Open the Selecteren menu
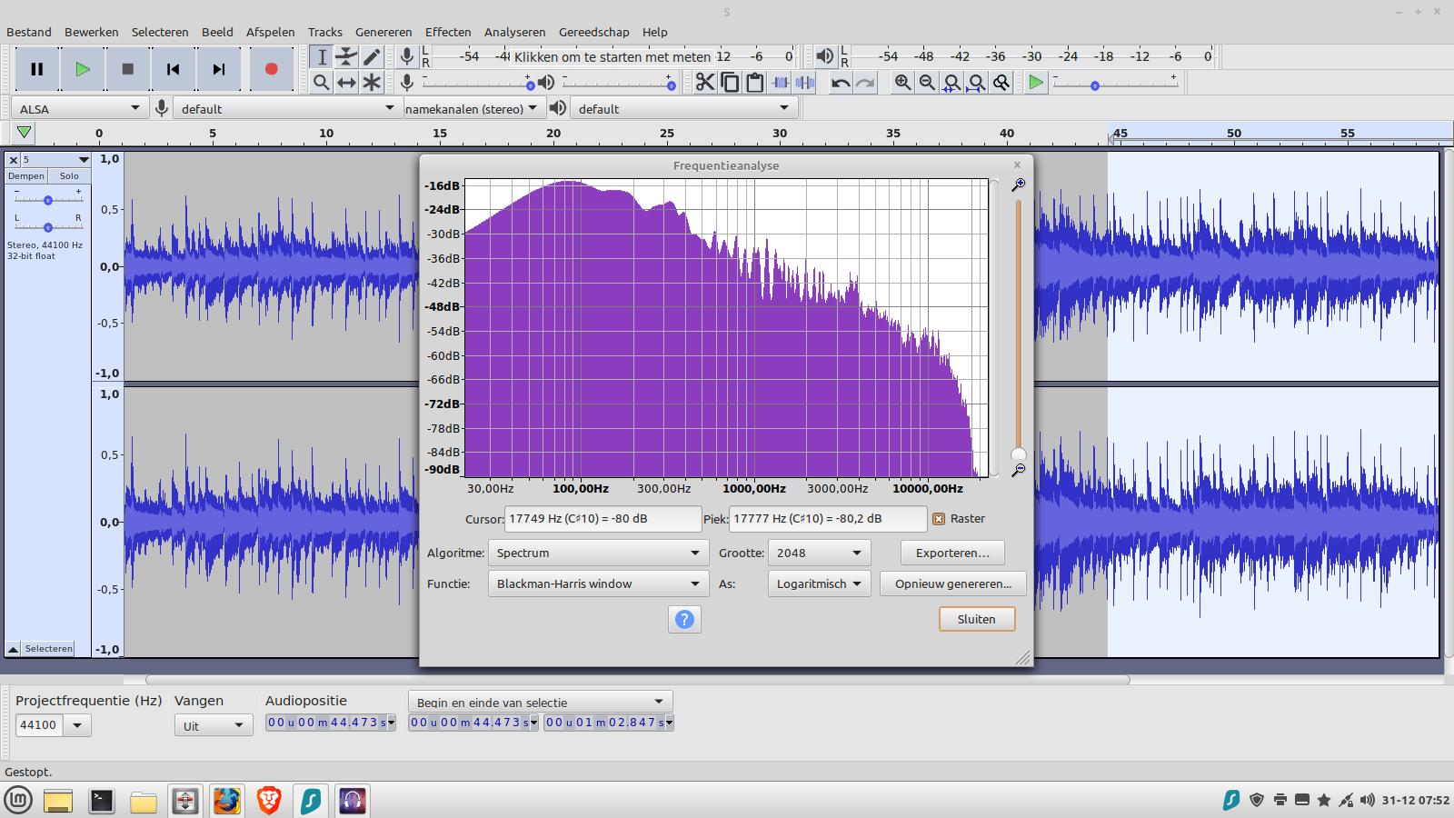The image size is (1454, 818). coord(160,32)
